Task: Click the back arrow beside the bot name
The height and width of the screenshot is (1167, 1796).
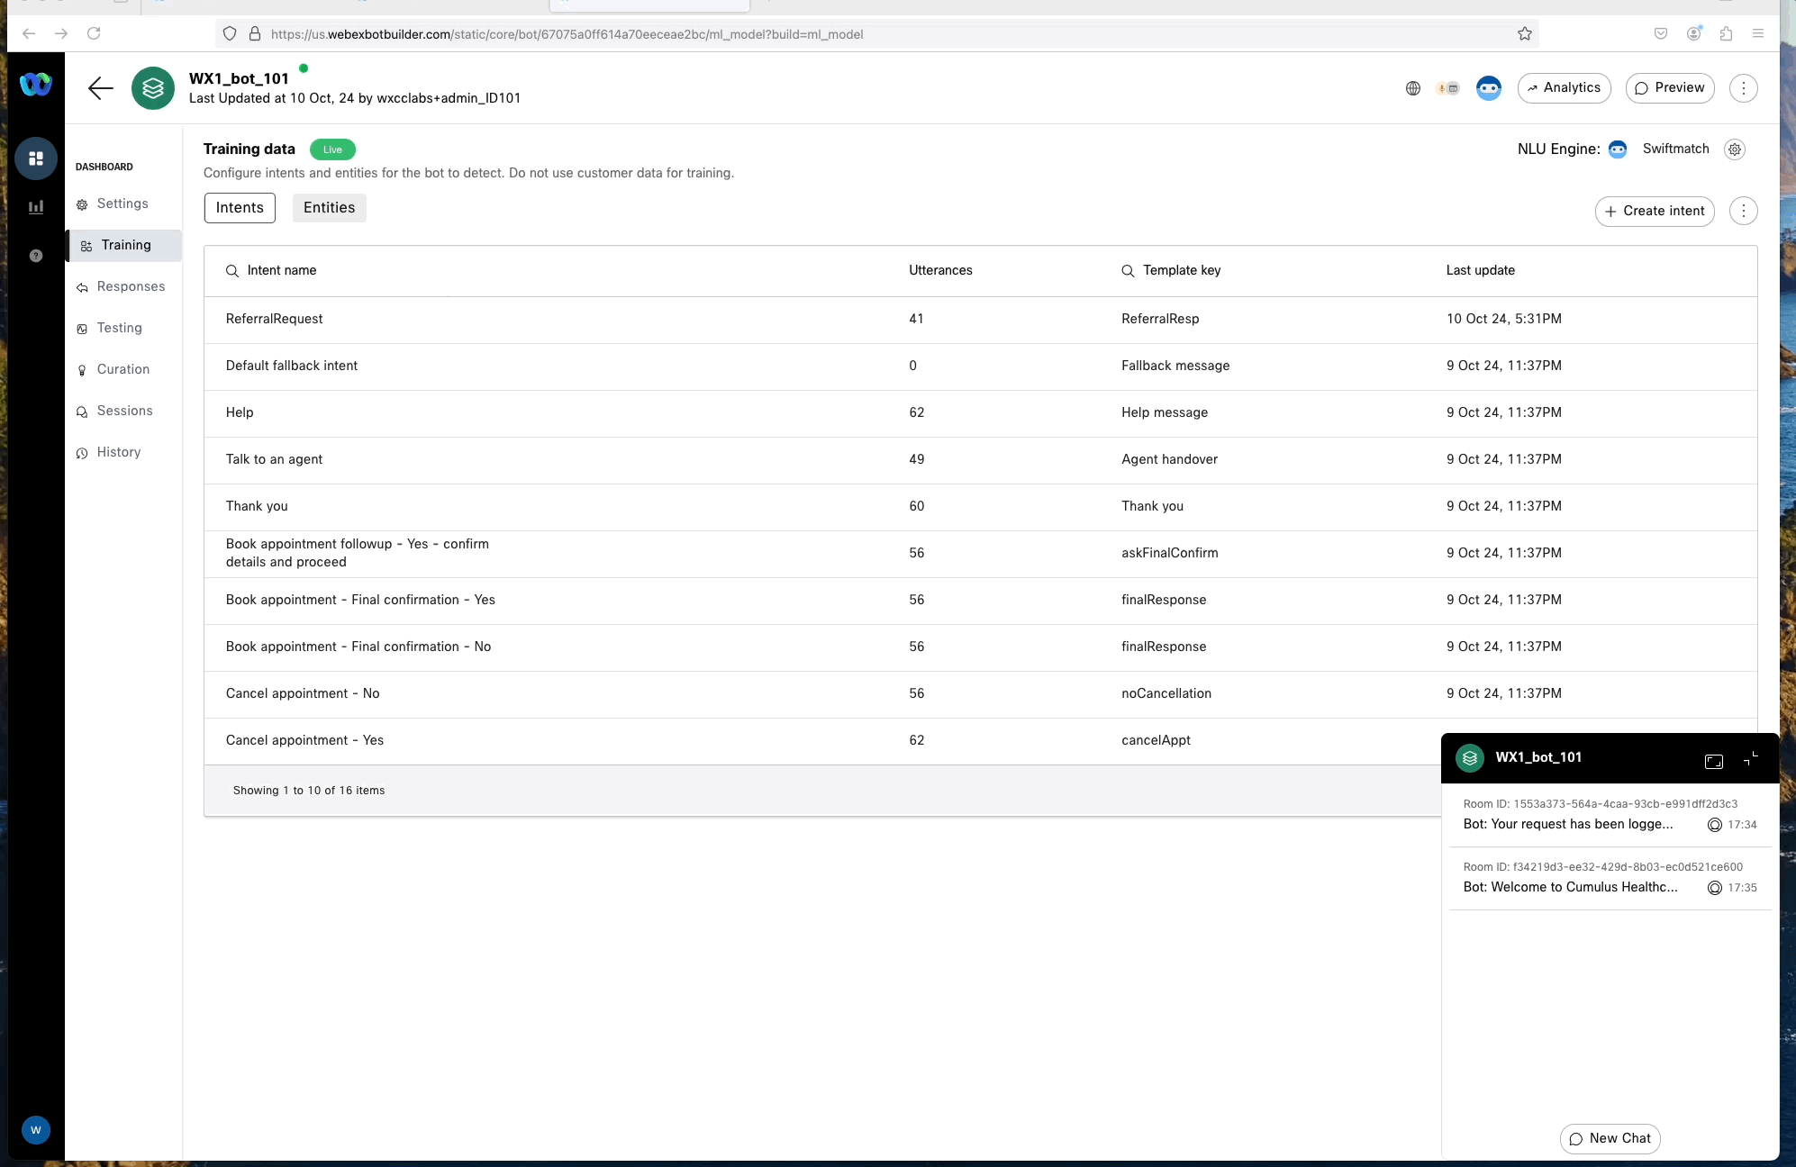Action: click(101, 88)
